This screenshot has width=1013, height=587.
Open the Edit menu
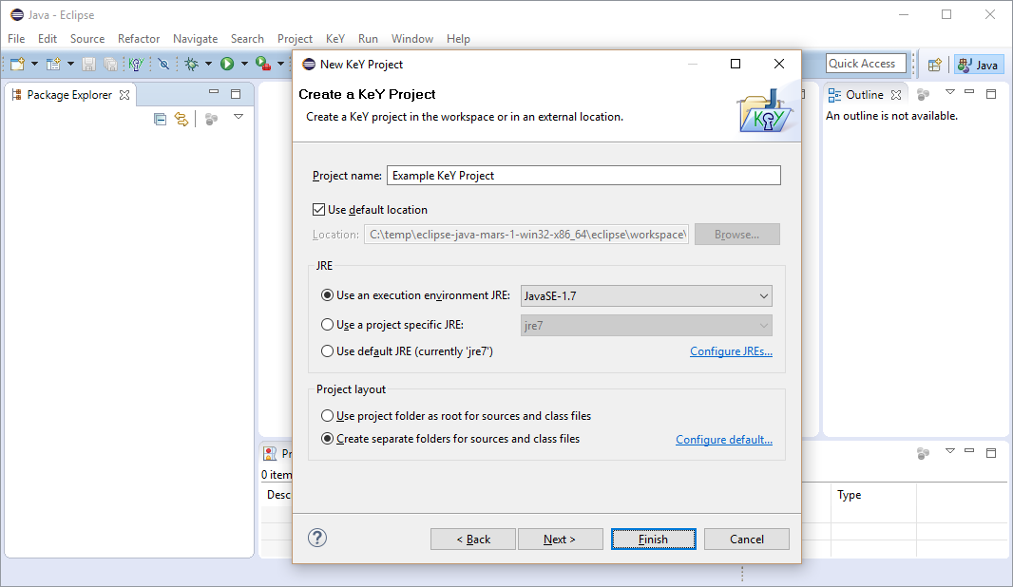point(48,39)
